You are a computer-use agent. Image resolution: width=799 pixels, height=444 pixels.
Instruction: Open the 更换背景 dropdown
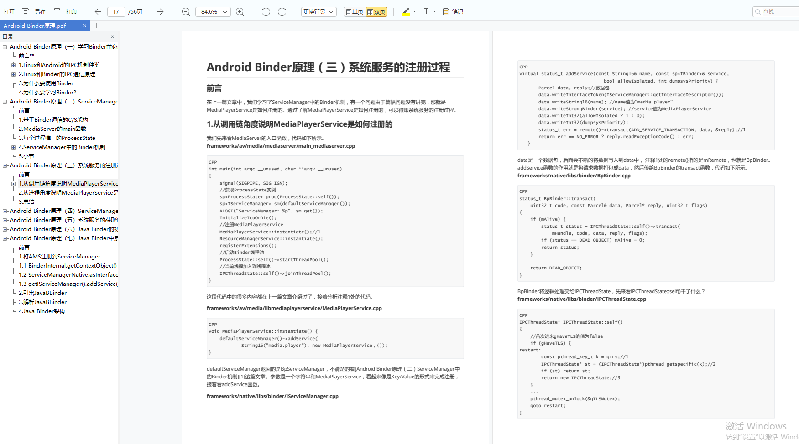tap(319, 12)
